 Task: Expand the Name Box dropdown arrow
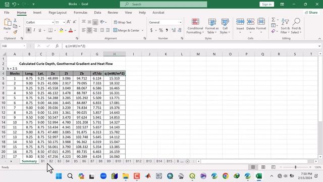click(x=24, y=46)
